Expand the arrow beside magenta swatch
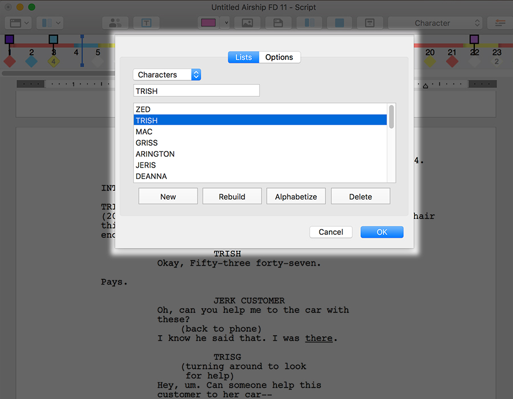 click(x=226, y=23)
